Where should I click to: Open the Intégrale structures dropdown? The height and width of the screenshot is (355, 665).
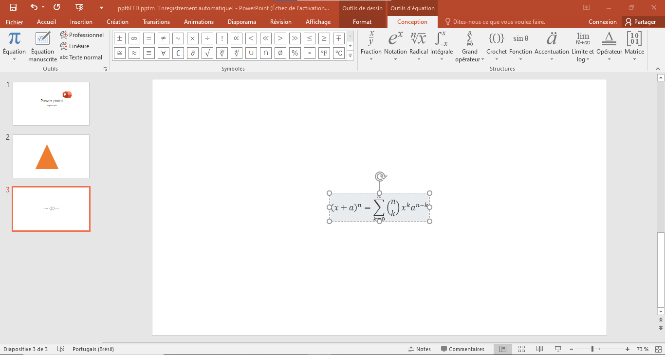[442, 47]
